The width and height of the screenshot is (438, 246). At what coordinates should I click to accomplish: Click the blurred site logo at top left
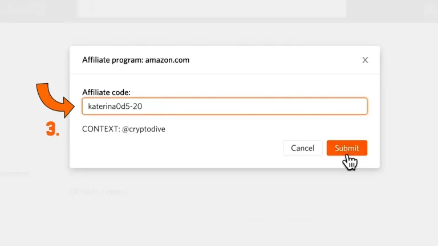coord(23,9)
